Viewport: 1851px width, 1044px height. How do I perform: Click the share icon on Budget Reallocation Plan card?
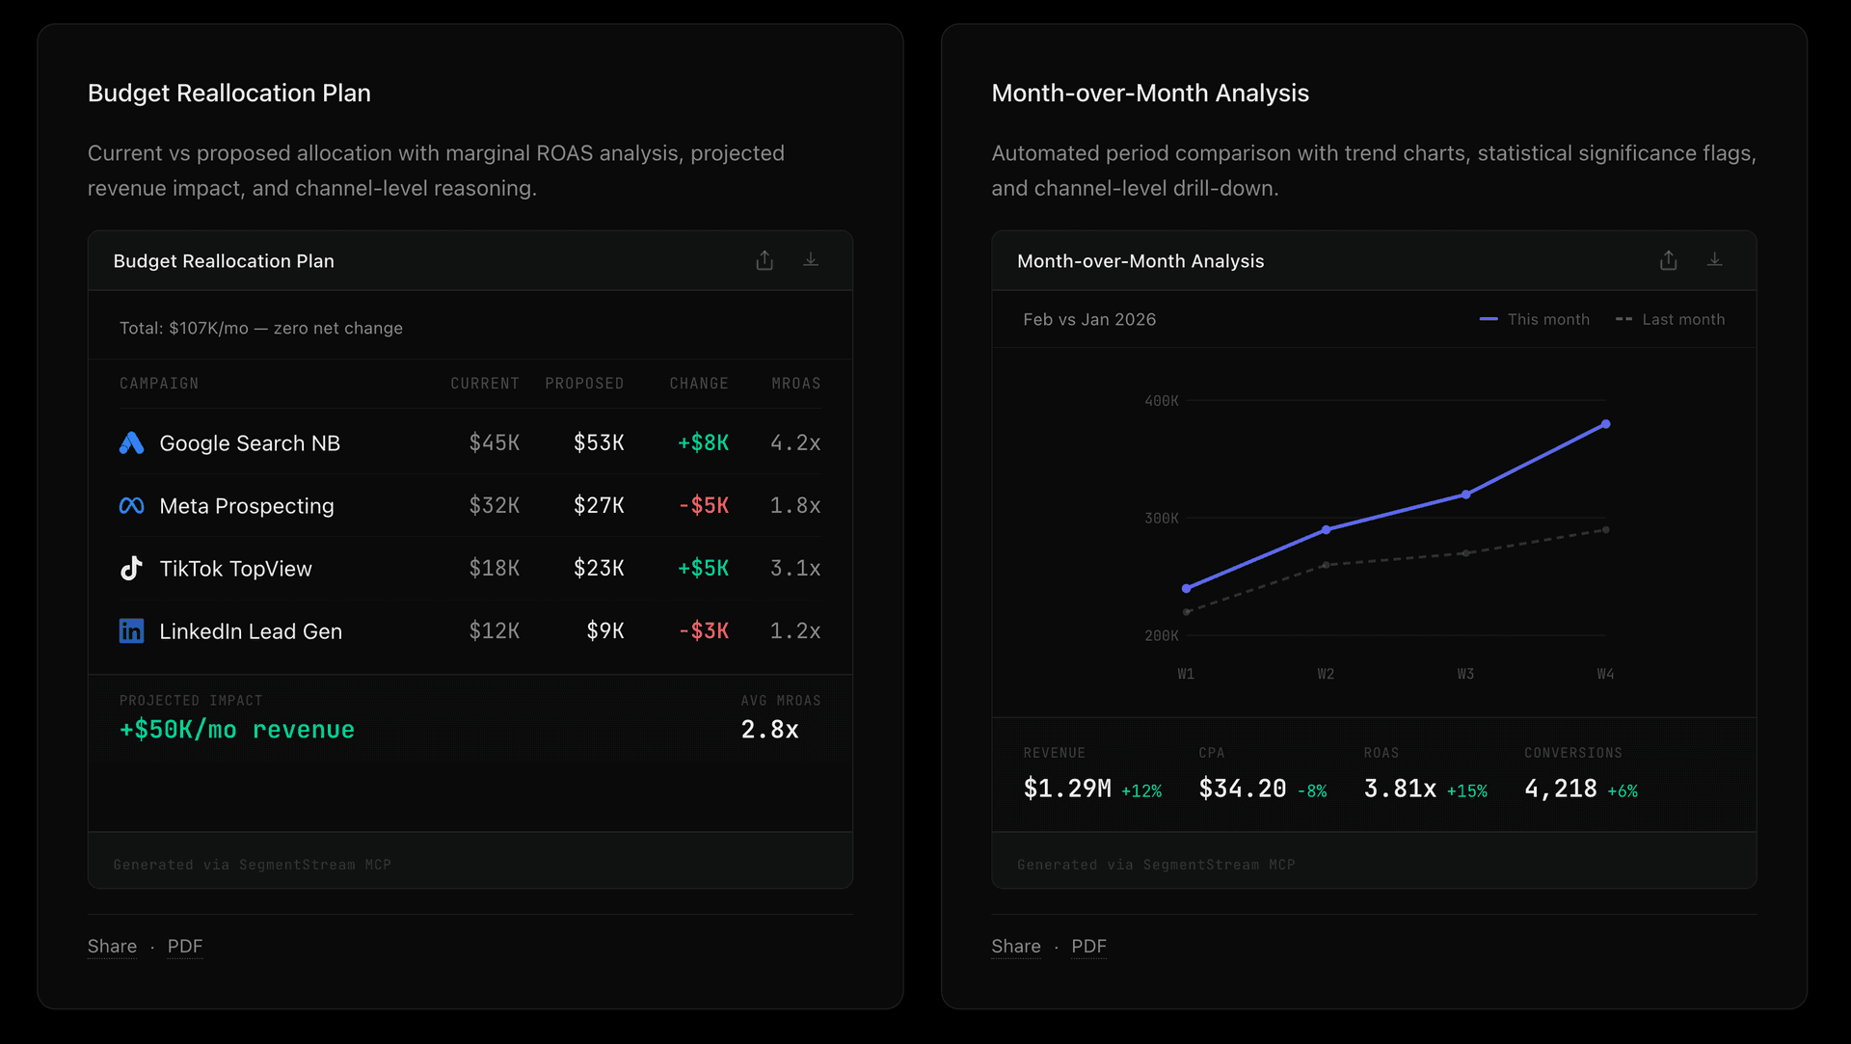click(765, 260)
